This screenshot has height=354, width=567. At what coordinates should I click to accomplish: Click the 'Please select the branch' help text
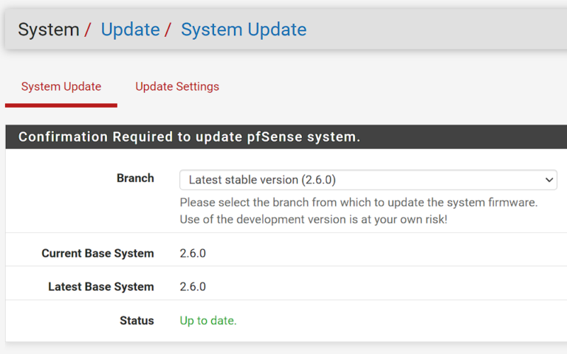tap(358, 202)
